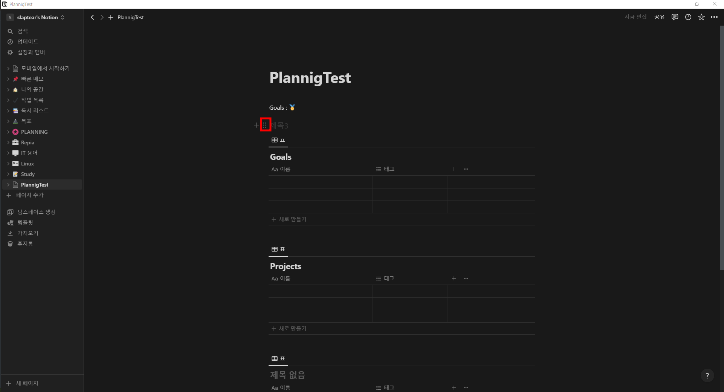Open the page options three-dot menu
Screen dimensions: 724x392
(x=714, y=17)
